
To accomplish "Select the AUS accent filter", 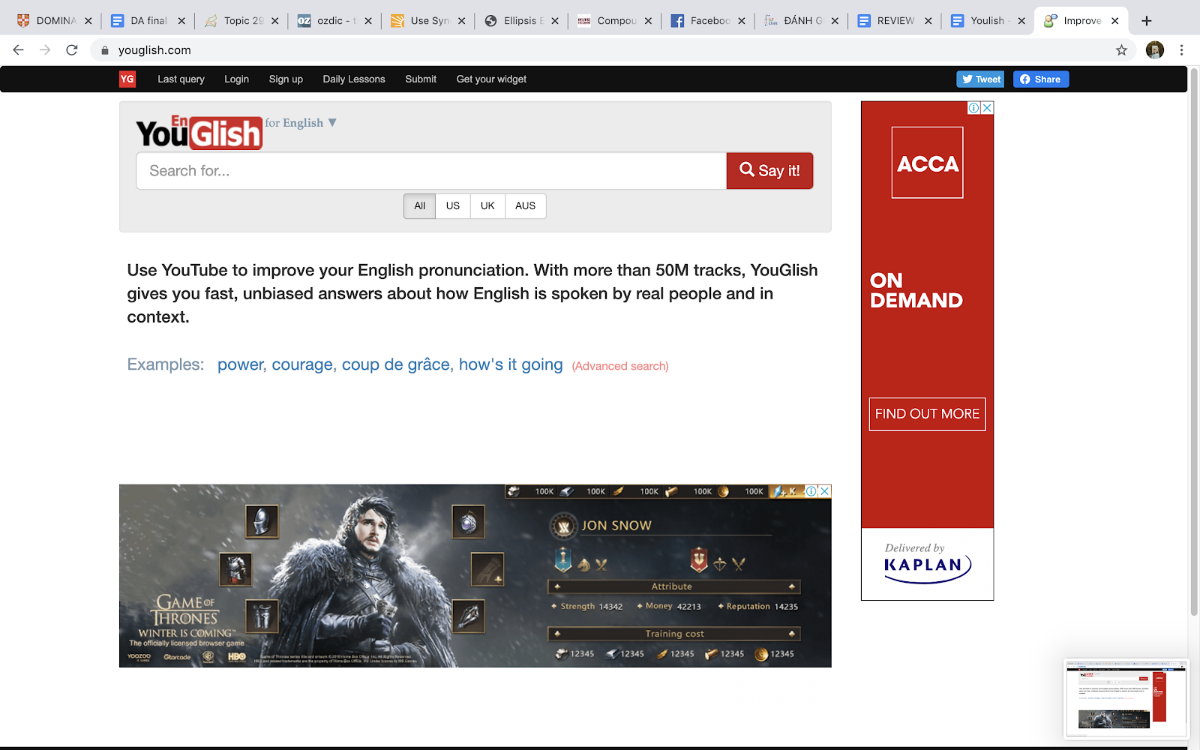I will click(x=525, y=205).
